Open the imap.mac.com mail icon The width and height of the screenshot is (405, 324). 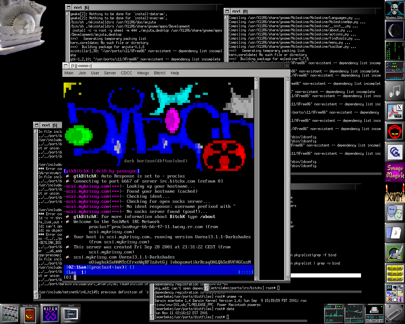30,314
